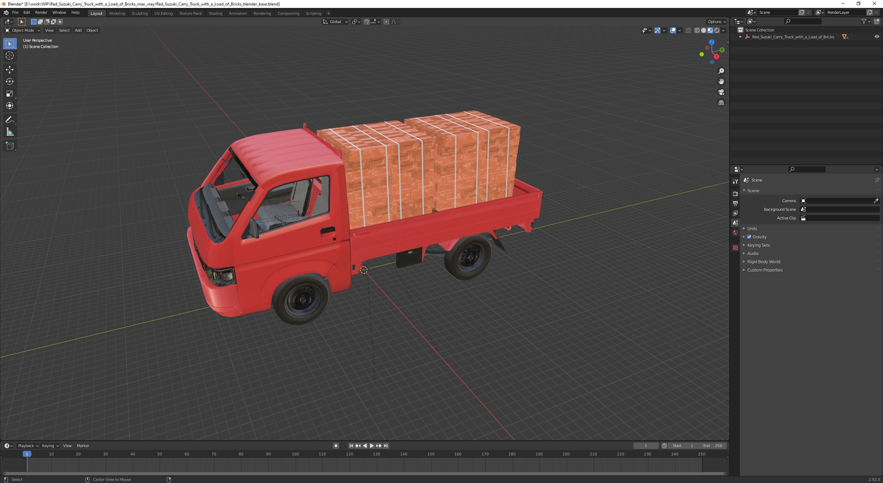This screenshot has height=483, width=883.
Task: Select the Move tool in toolbar
Action: tap(10, 70)
